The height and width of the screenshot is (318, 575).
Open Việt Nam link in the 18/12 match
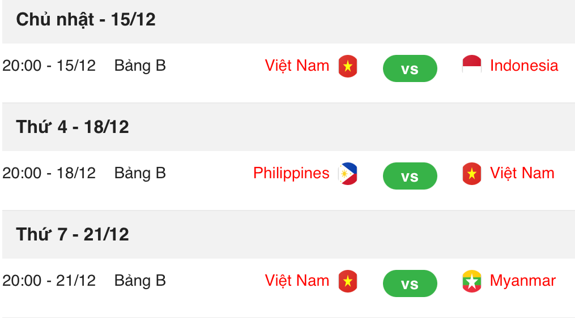[522, 173]
